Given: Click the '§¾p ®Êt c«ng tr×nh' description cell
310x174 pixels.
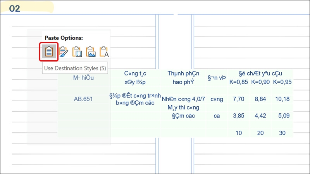Looking at the screenshot, I should click(135, 99).
